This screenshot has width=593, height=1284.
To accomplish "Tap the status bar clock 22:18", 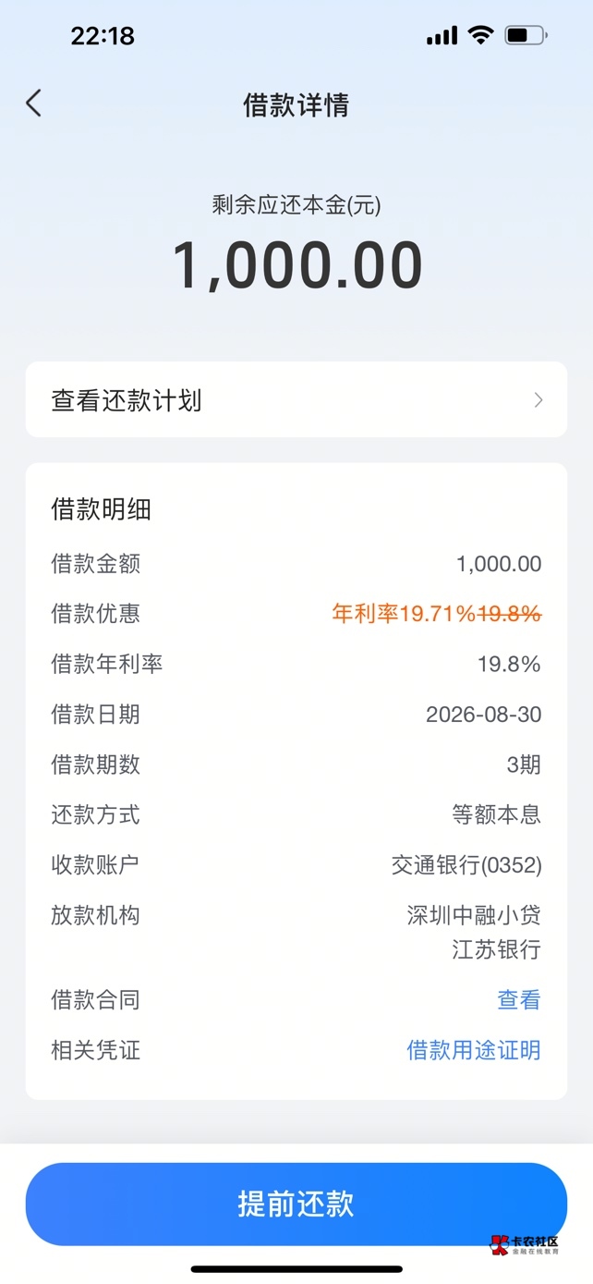I will (x=103, y=36).
